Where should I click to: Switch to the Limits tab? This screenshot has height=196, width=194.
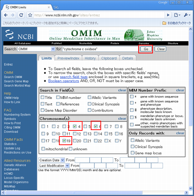coord(46,58)
